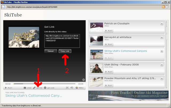Open the Powder Mountain and Alta thumbnail

[97, 82]
